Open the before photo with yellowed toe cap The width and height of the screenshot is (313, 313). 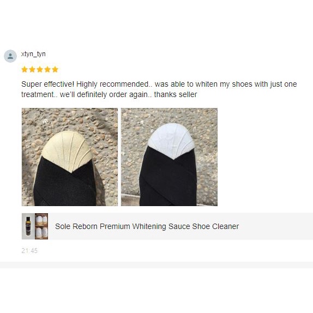70,157
